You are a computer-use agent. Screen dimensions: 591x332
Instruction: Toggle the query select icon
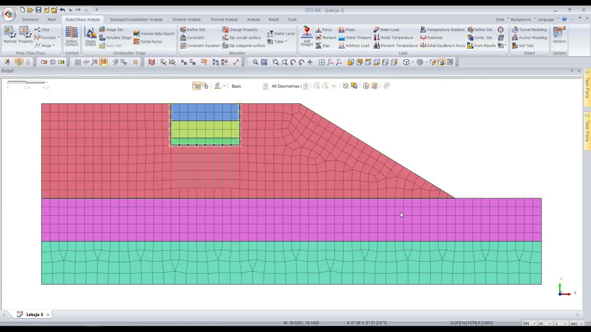coord(204,62)
